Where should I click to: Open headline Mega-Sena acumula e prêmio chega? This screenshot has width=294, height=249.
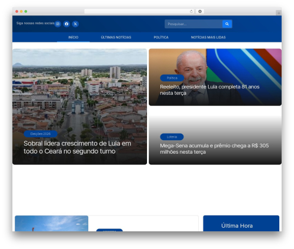pos(215,148)
